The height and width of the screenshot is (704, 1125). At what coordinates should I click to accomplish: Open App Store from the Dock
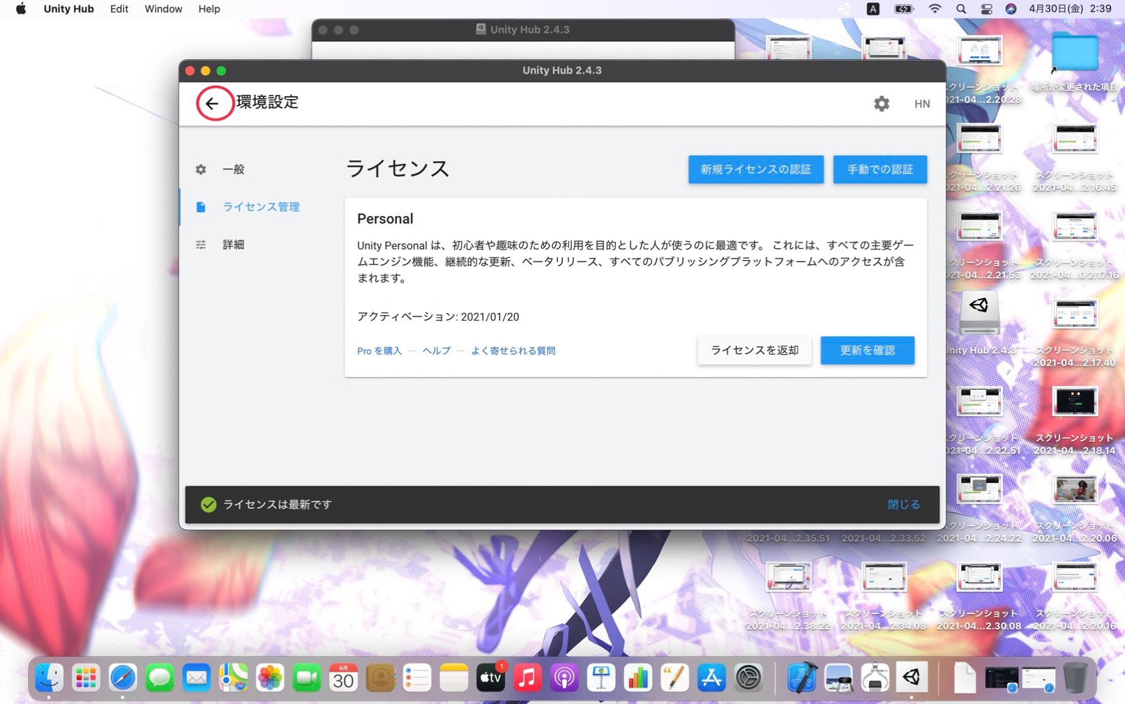711,678
